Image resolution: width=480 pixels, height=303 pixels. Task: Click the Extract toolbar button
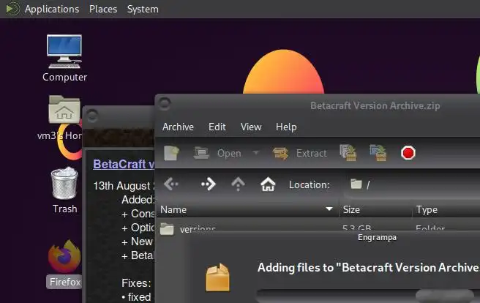[x=300, y=153]
